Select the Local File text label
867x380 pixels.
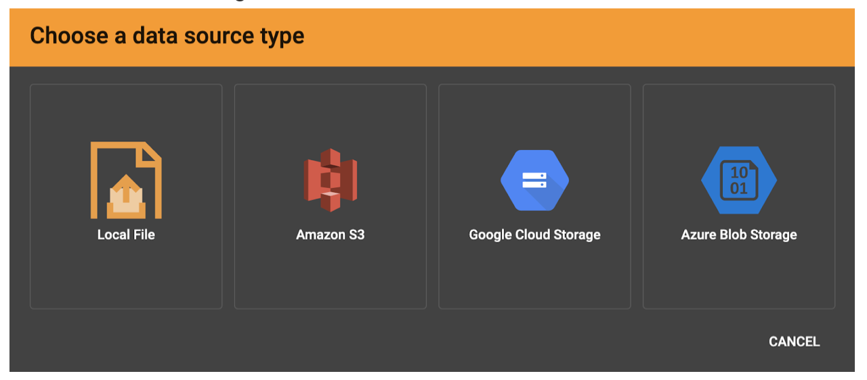(x=126, y=235)
